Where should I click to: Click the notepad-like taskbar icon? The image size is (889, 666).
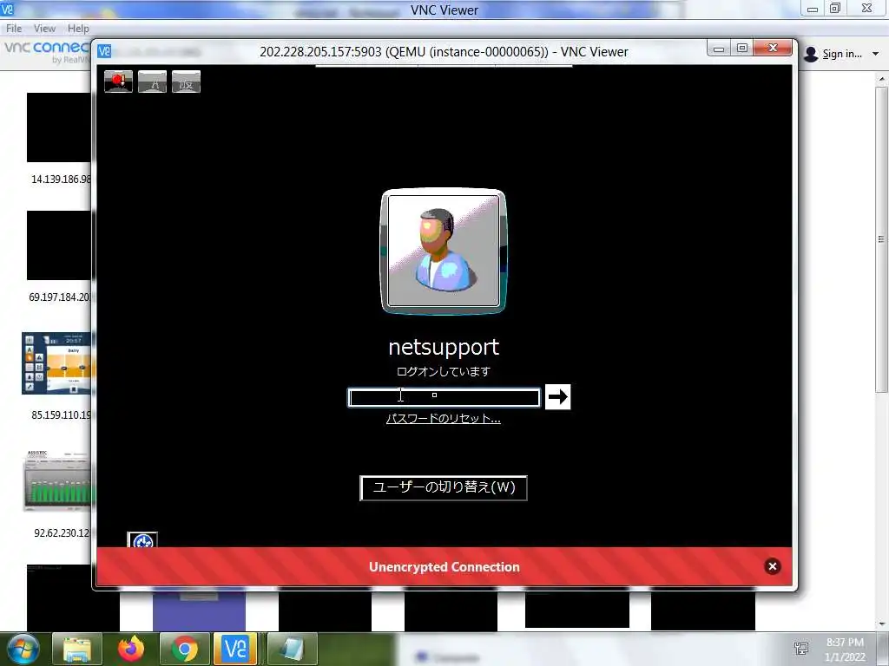[x=292, y=649]
